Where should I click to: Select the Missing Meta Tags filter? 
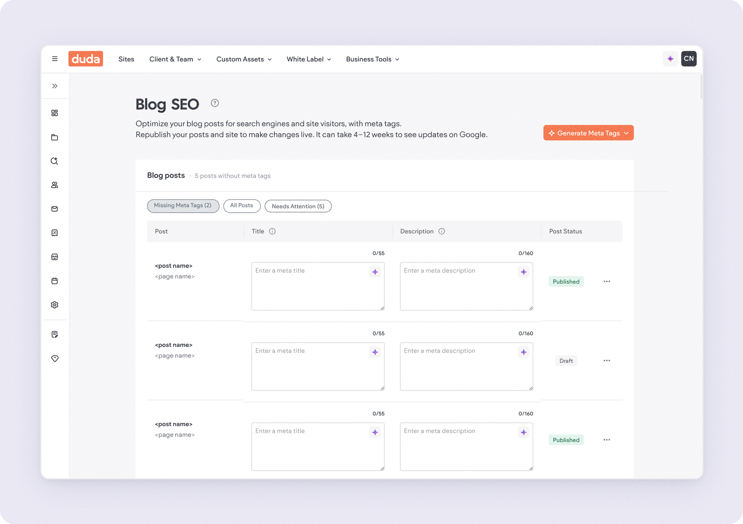pyautogui.click(x=183, y=206)
